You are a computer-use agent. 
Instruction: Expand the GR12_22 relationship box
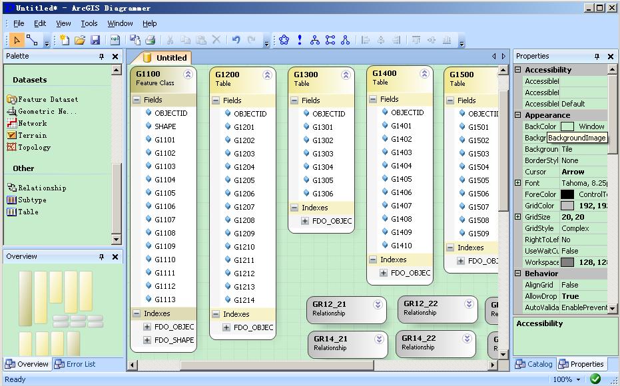tap(469, 303)
